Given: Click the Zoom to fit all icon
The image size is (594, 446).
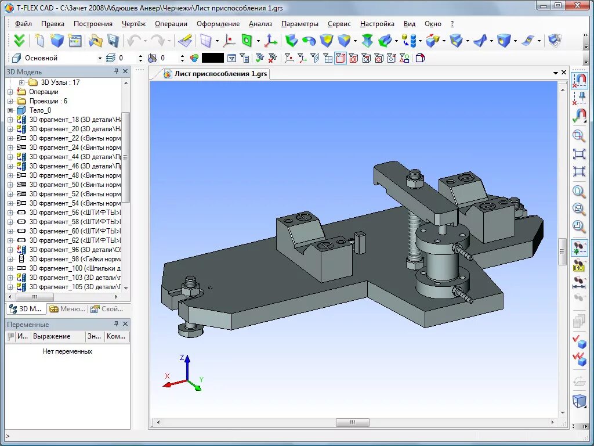Looking at the screenshot, I should (x=578, y=153).
